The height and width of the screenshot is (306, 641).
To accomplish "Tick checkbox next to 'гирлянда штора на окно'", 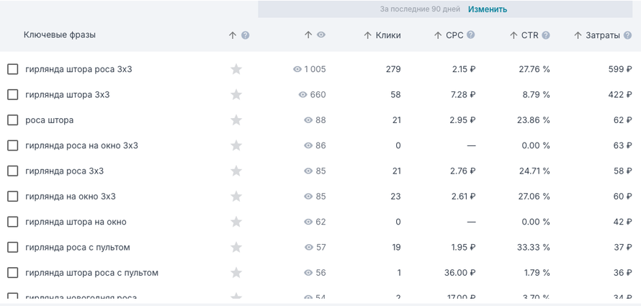I will pyautogui.click(x=13, y=222).
